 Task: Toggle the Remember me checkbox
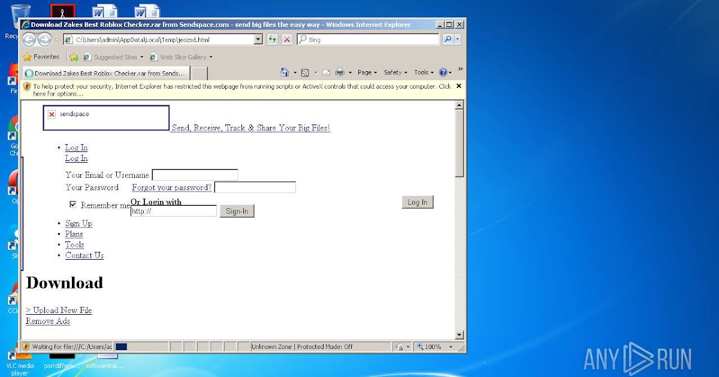click(x=73, y=205)
